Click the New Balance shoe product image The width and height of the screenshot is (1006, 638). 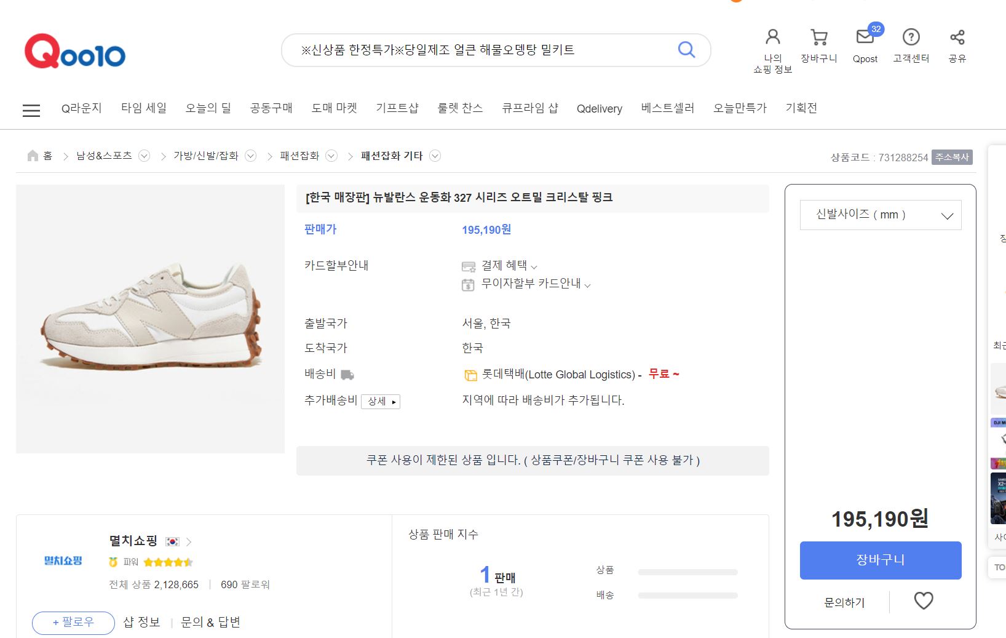(x=150, y=319)
